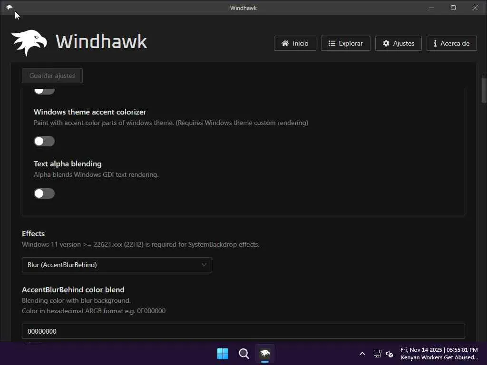Open the Ajustes settings tab
This screenshot has height=365, width=487.
[x=398, y=43]
